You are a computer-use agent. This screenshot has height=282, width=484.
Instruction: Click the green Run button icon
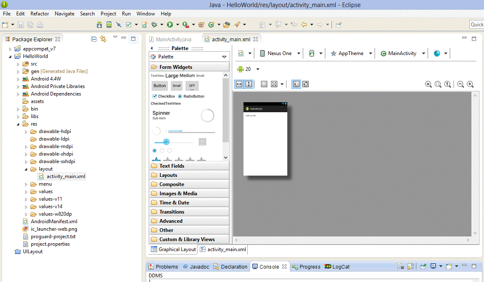(x=170, y=25)
